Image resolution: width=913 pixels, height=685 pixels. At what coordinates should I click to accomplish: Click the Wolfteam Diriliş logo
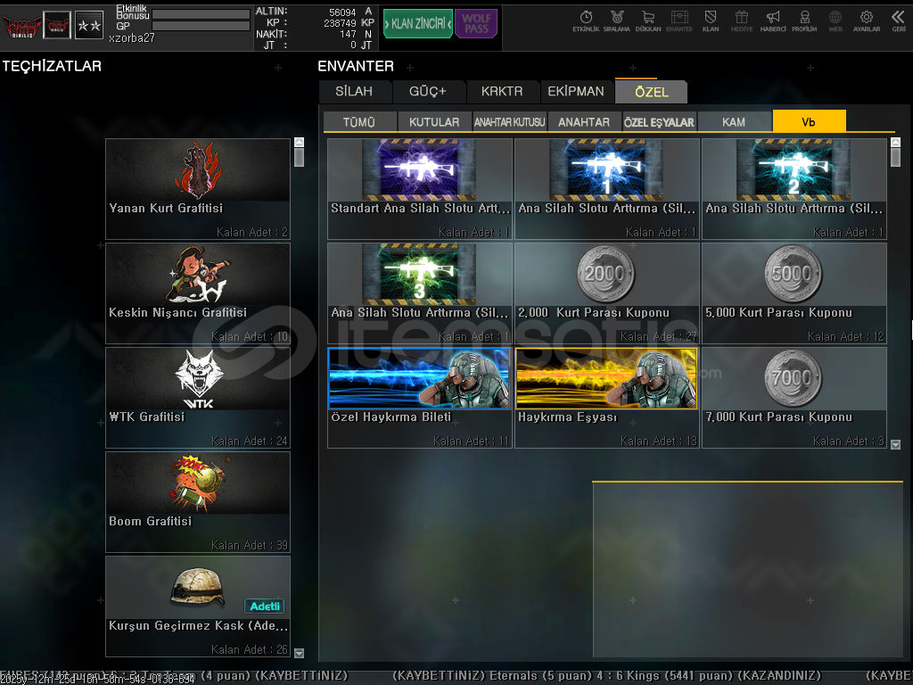click(x=21, y=26)
